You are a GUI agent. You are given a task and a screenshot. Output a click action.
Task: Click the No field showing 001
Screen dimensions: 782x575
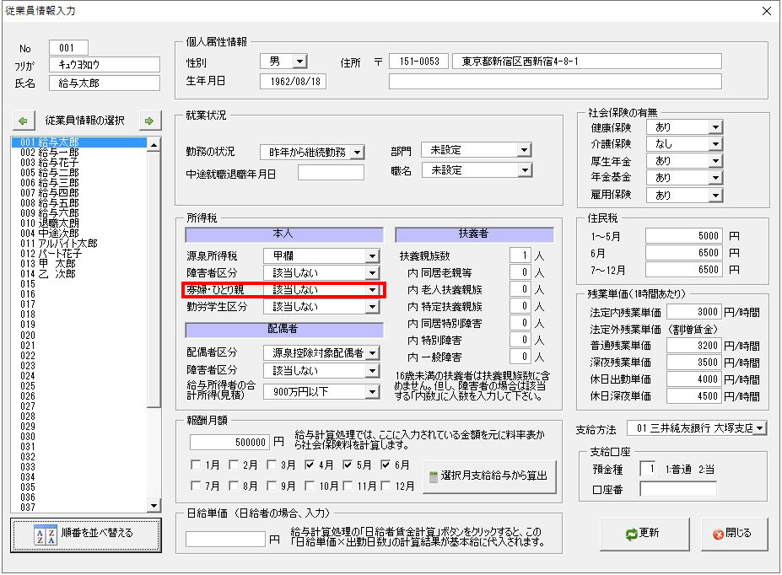[68, 48]
